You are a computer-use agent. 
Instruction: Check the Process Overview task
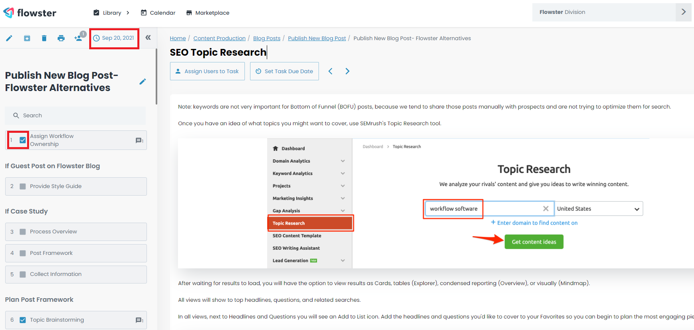tap(23, 232)
